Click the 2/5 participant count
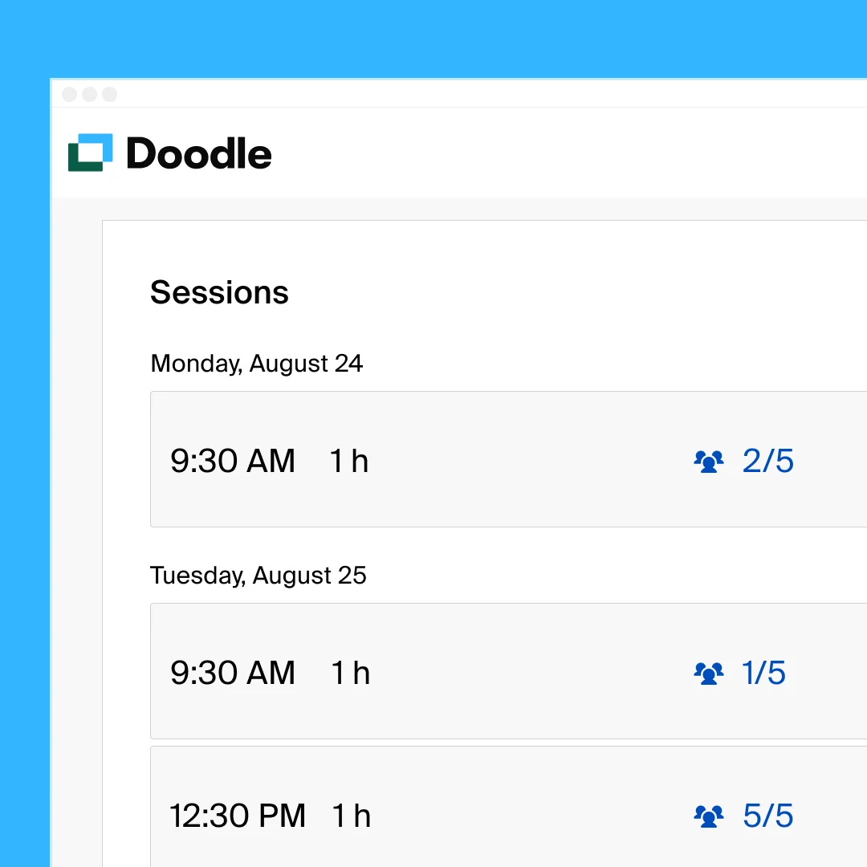This screenshot has height=867, width=867. tap(768, 462)
